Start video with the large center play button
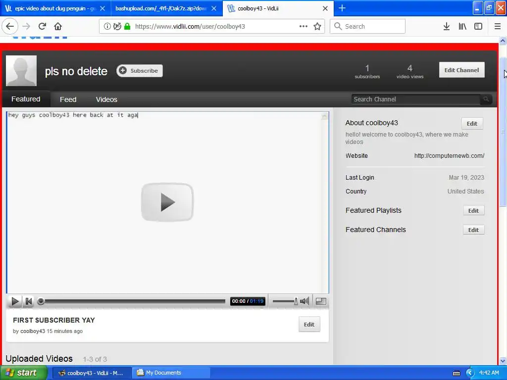 point(167,202)
